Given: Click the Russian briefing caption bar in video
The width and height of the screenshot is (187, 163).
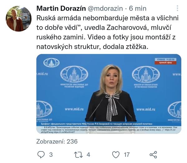Looking at the screenshot, I should [x=109, y=124].
